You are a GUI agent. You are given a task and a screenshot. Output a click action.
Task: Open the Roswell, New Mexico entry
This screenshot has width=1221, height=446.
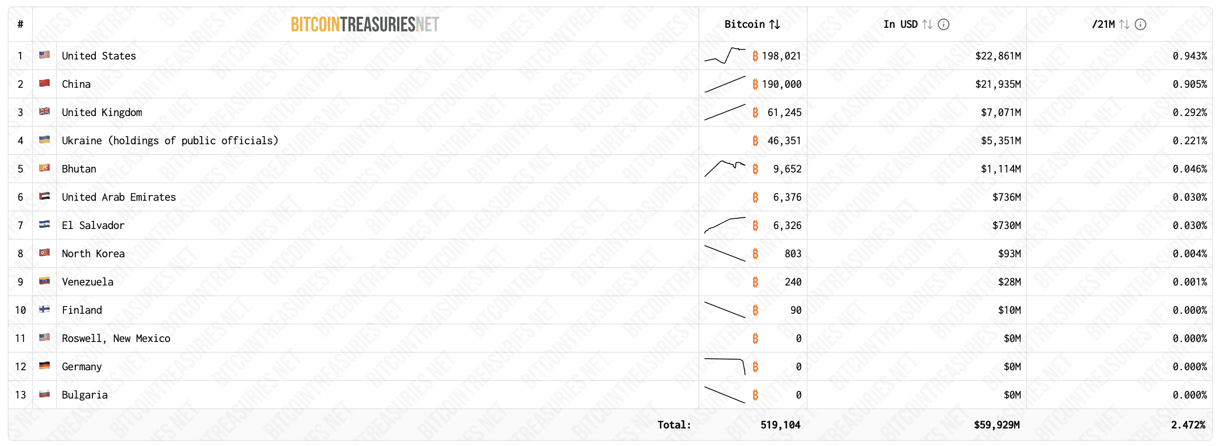coord(116,339)
